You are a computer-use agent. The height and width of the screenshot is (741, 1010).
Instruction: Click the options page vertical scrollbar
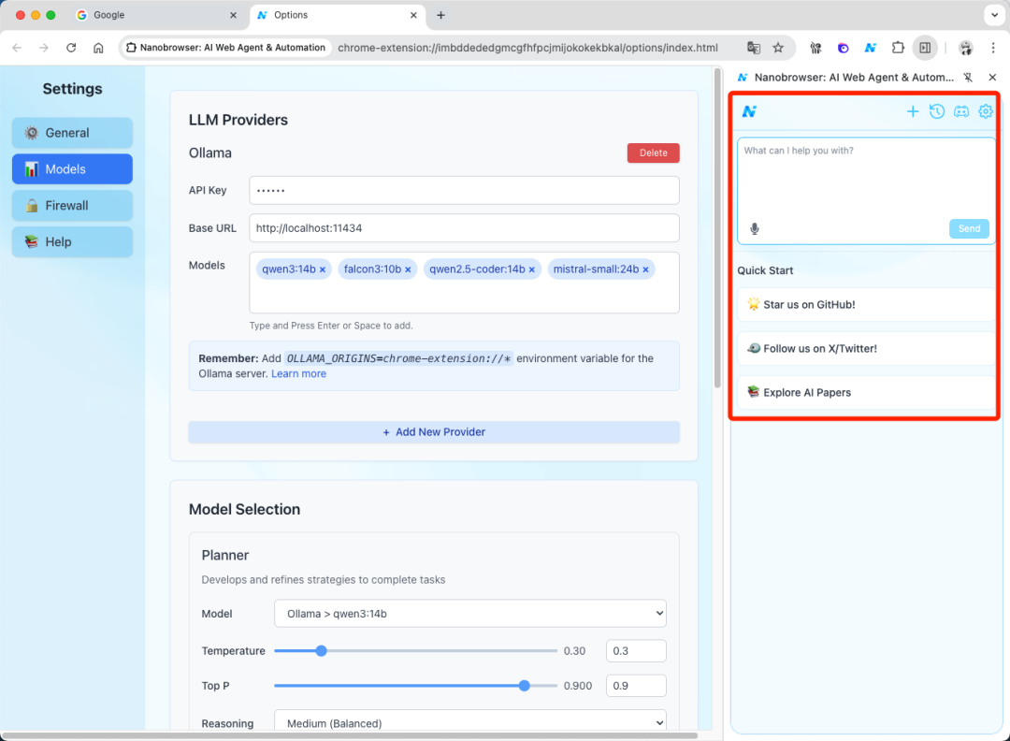(717, 228)
